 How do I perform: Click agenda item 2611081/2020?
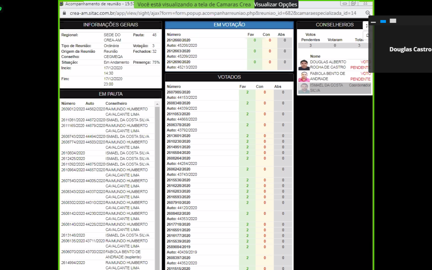73,120
